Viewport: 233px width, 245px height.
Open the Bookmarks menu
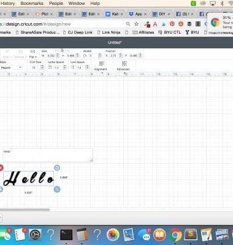click(32, 3)
